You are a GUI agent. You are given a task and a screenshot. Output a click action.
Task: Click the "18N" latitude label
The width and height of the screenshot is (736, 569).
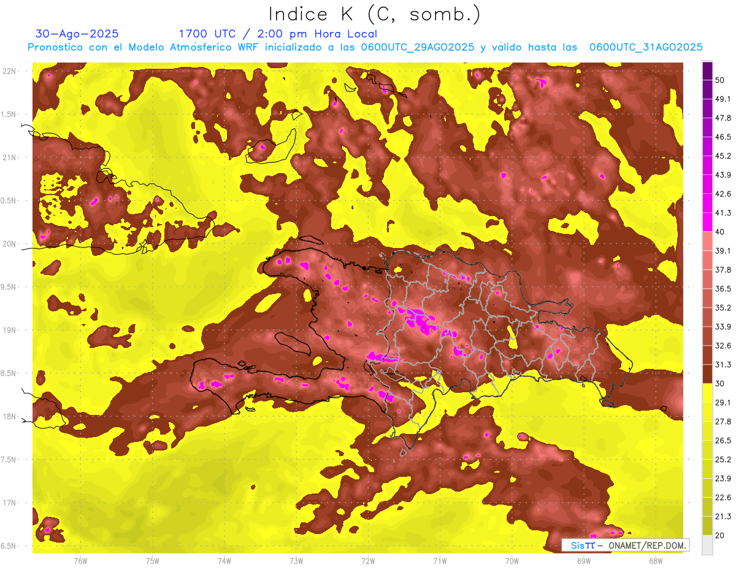9,417
